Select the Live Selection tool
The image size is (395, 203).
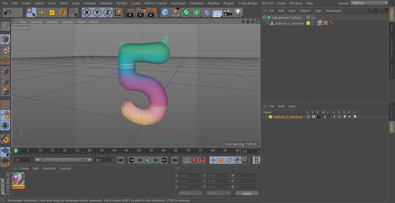click(31, 12)
